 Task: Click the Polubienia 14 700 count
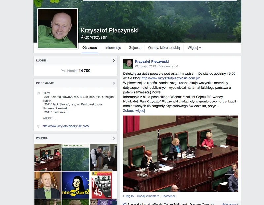pos(76,71)
